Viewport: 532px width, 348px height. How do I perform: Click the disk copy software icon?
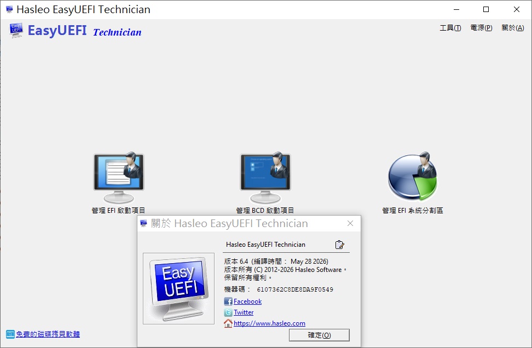10,334
